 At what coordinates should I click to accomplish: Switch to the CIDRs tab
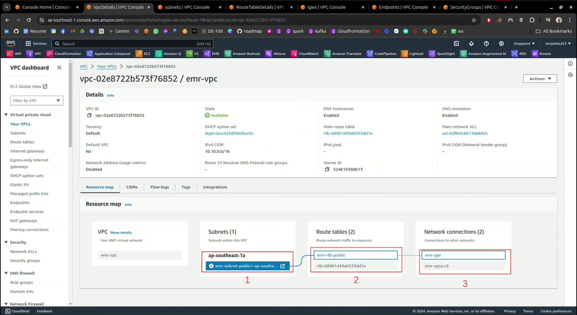pyautogui.click(x=132, y=187)
